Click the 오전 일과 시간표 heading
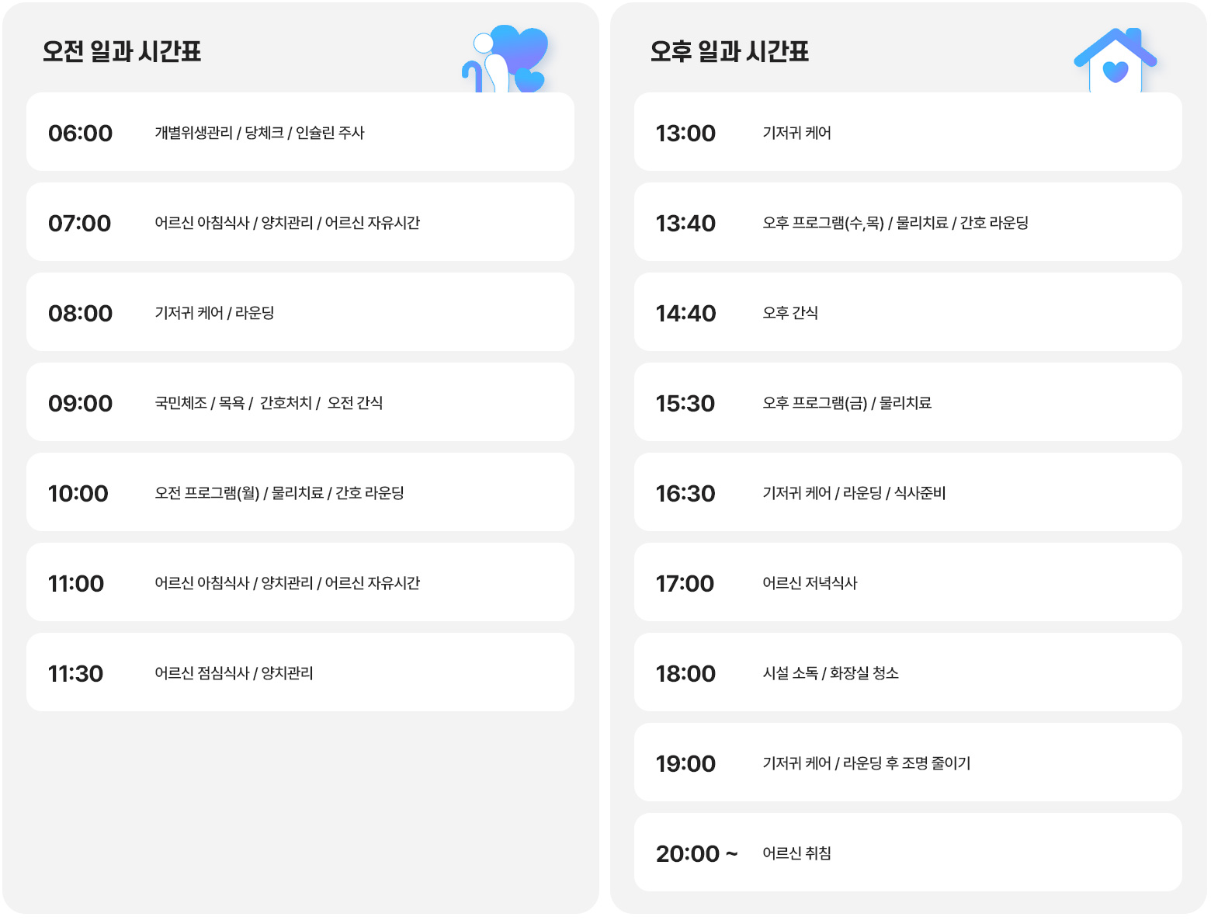Viewport: 1211px width, 924px height. 122,52
